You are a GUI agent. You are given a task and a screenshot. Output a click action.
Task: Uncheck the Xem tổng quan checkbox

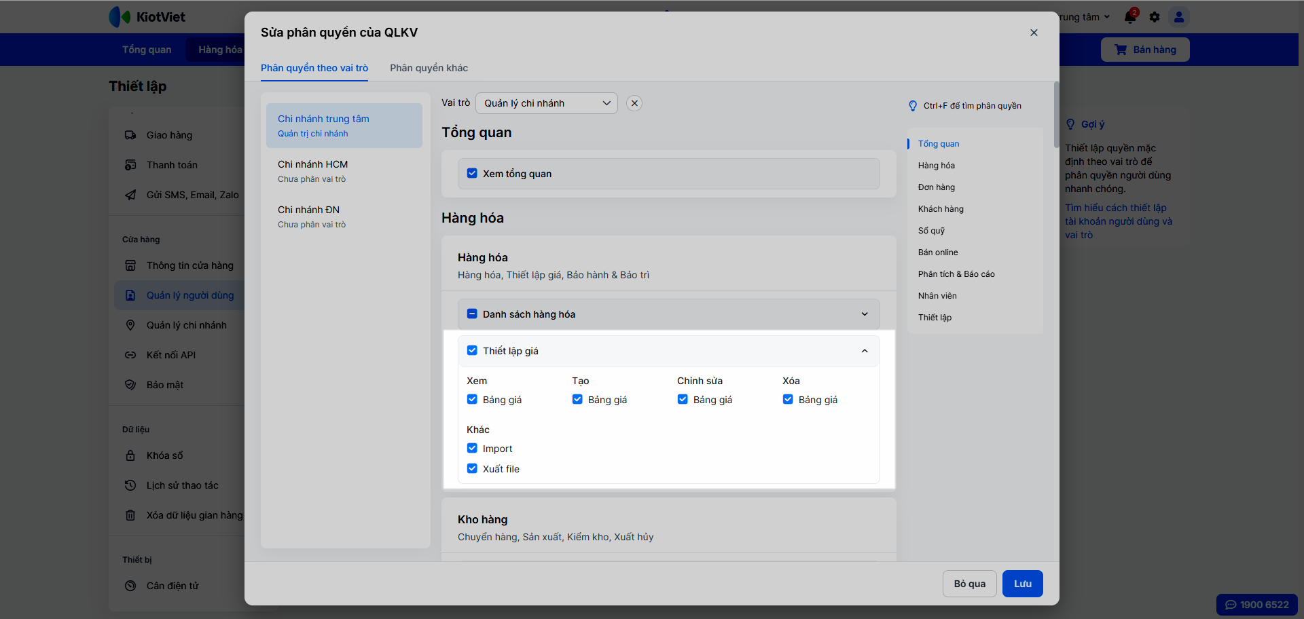click(472, 174)
